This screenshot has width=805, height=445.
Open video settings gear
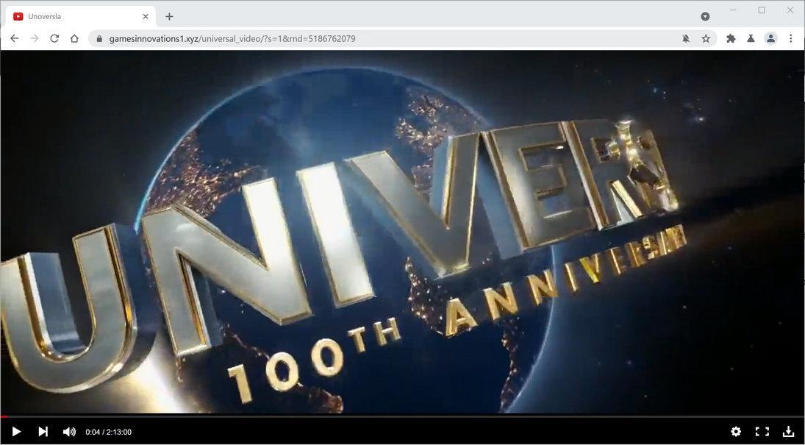point(736,432)
